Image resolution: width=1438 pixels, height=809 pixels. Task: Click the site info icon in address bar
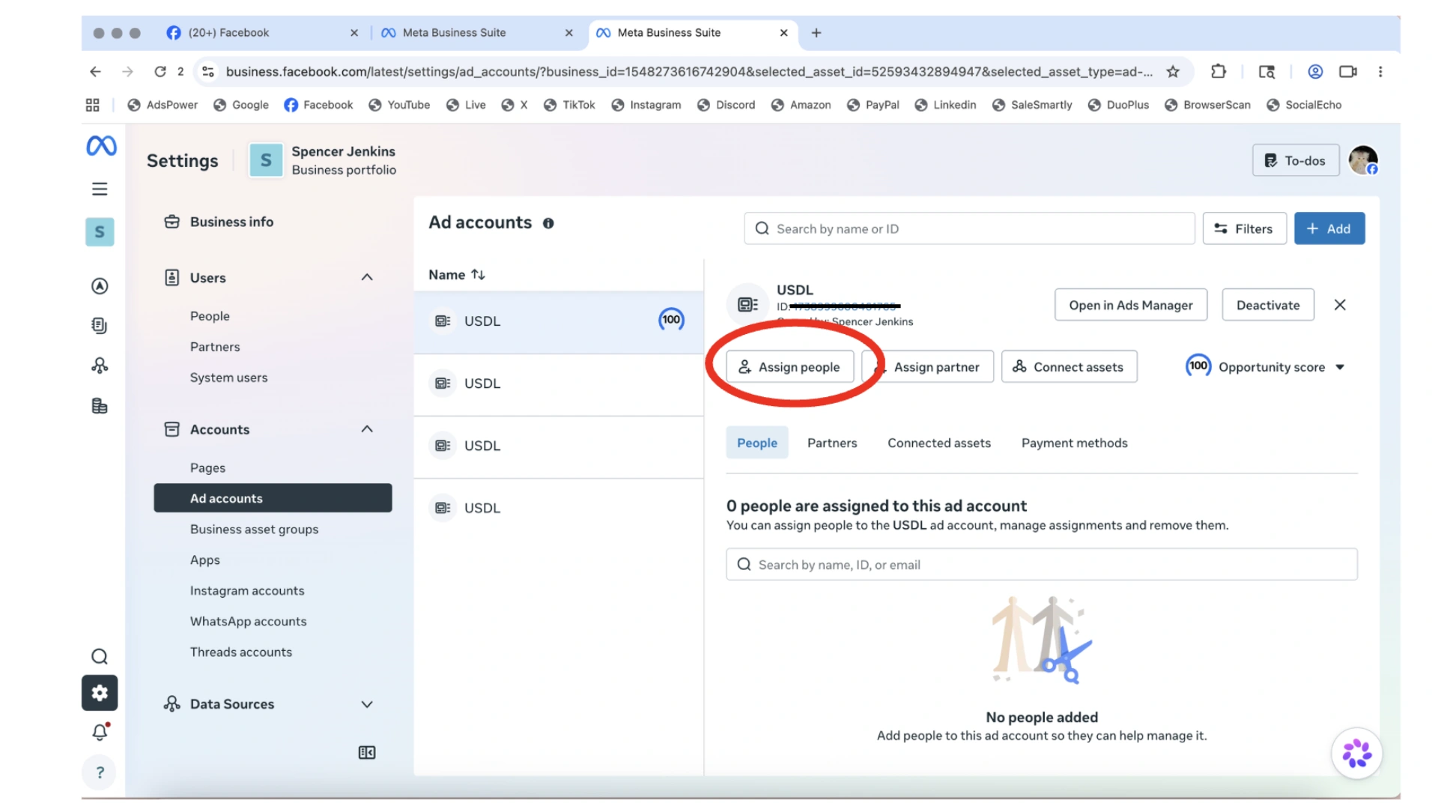point(208,72)
